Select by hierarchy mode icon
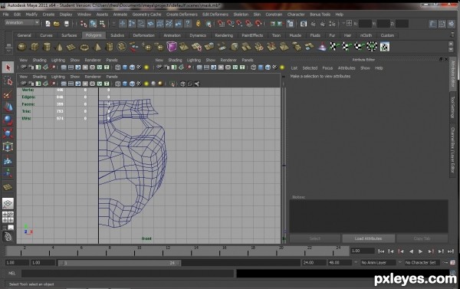The width and height of the screenshot is (460, 289). [x=84, y=24]
